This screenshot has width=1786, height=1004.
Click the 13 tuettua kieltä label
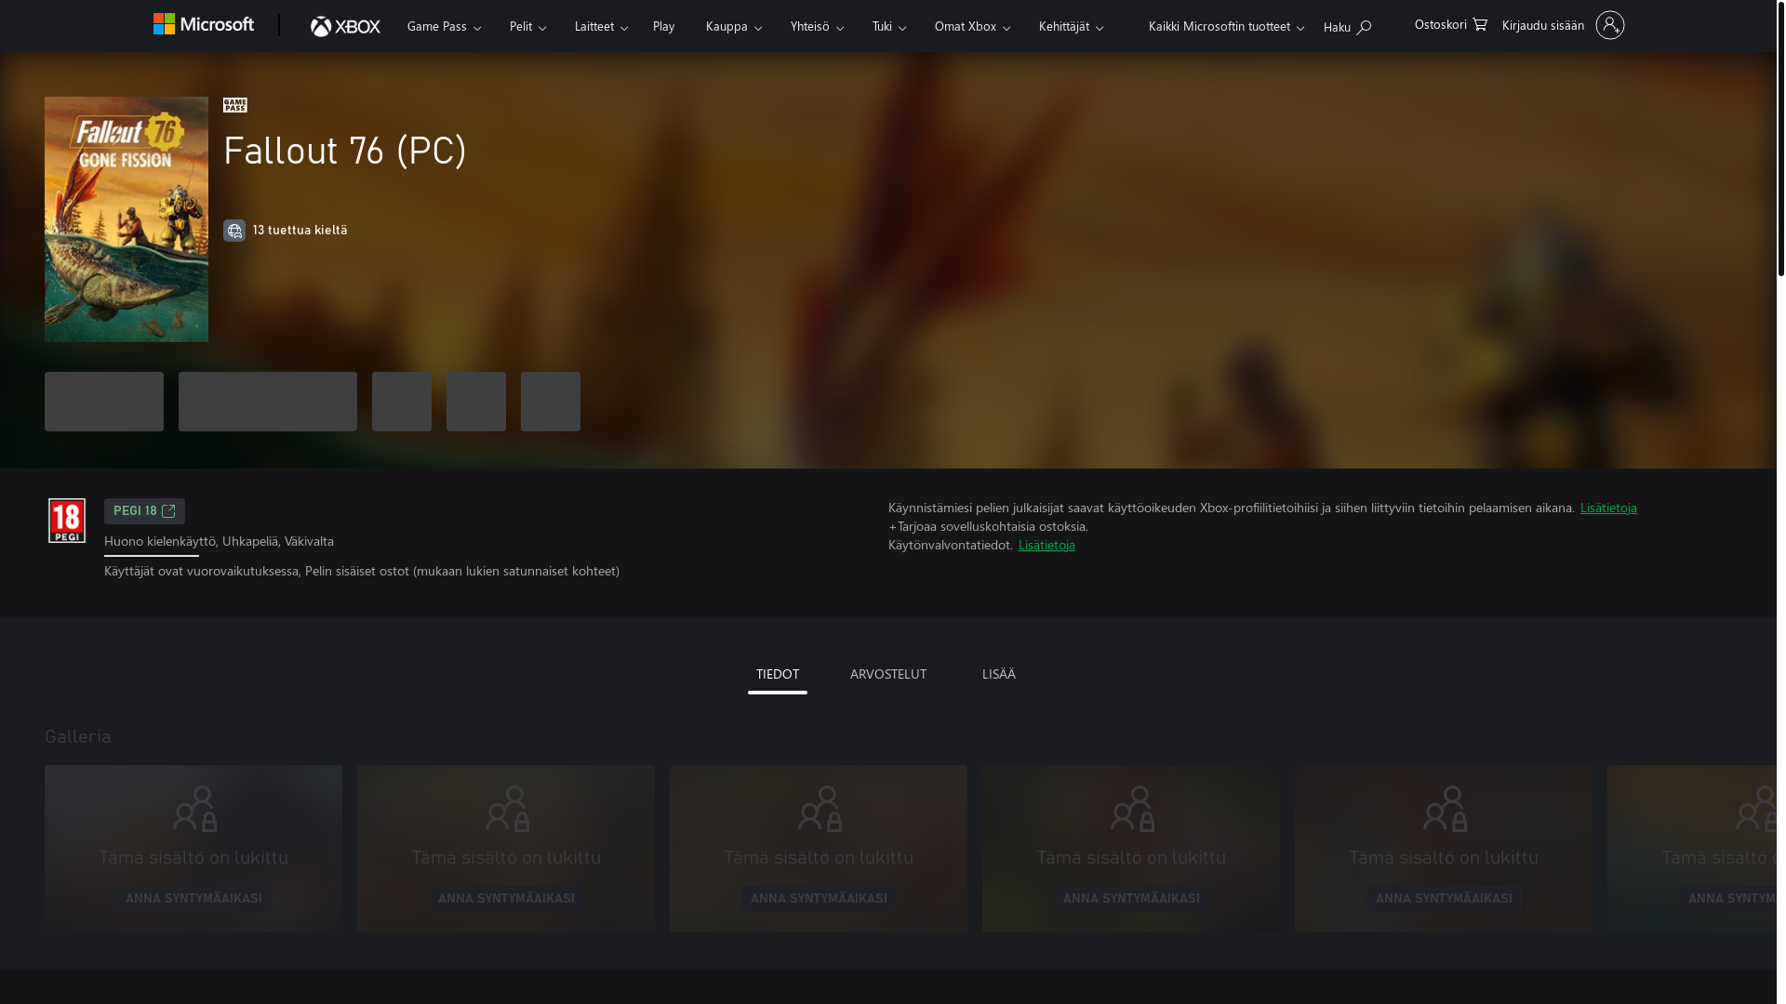300,230
